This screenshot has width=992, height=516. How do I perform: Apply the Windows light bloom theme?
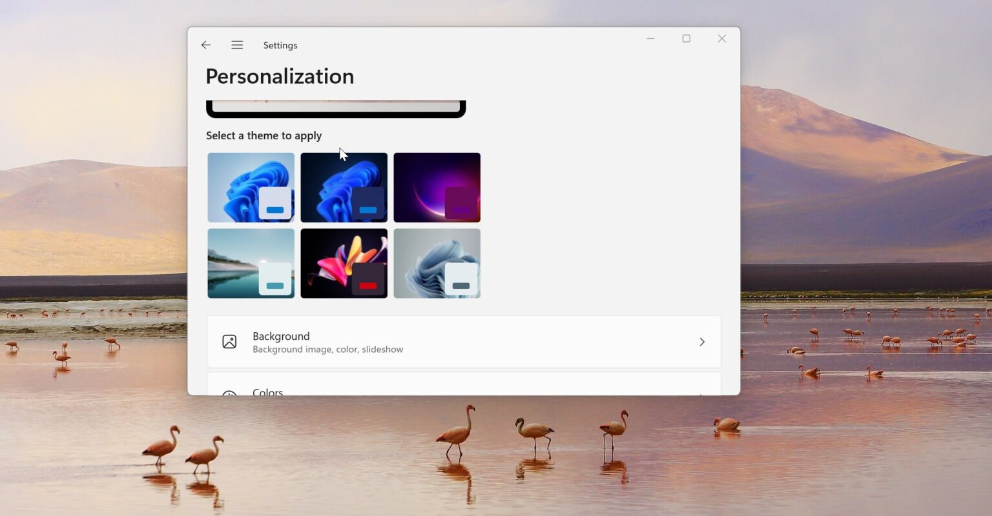point(251,187)
